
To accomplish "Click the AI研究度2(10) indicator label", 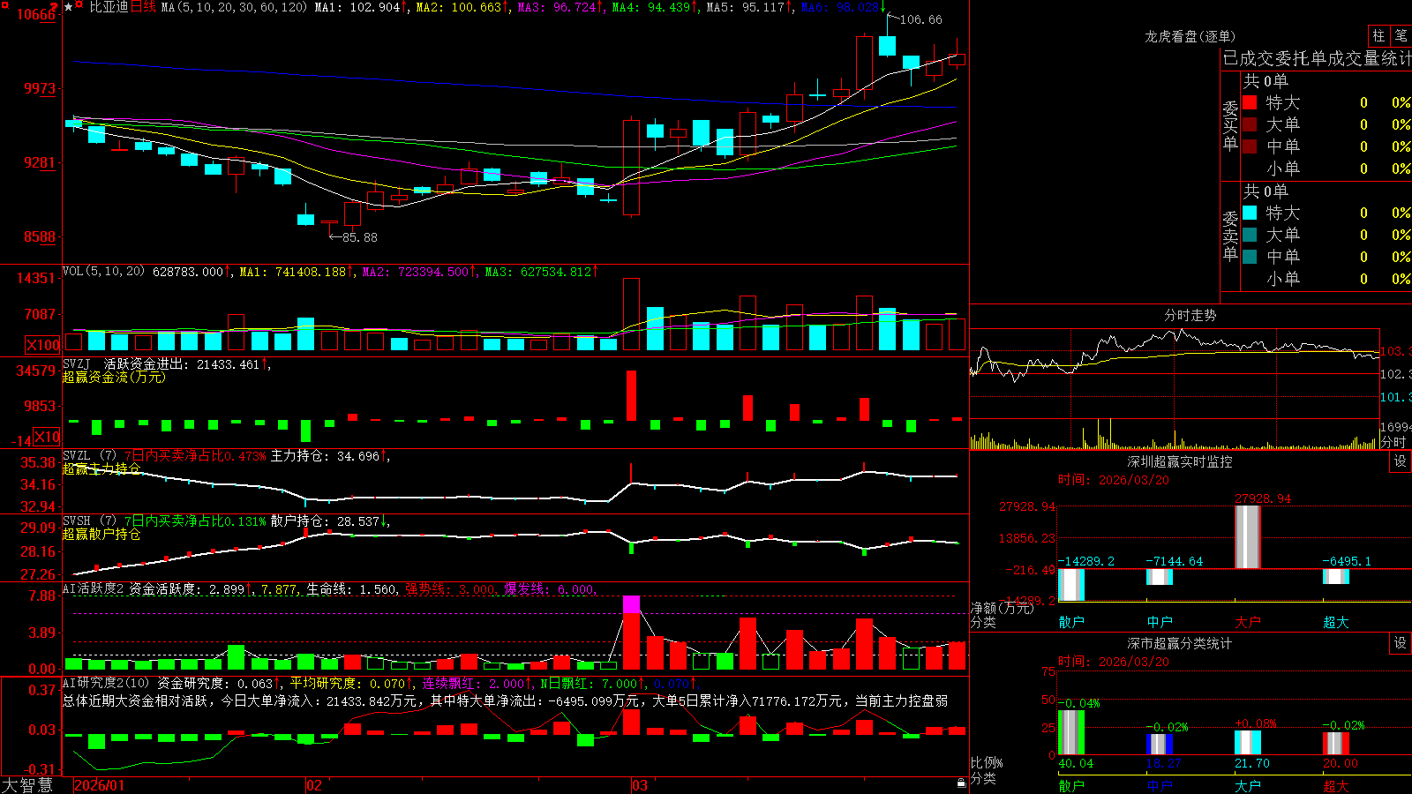I will click(107, 683).
